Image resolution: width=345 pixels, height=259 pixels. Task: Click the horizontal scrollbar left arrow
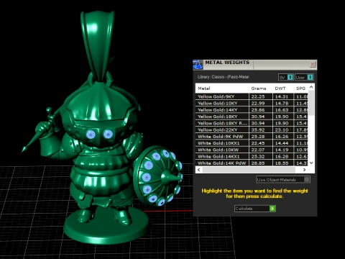(x=198, y=170)
